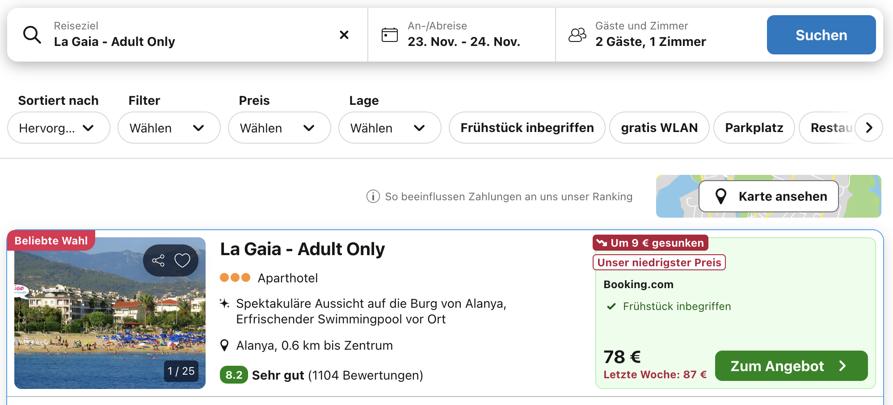This screenshot has width=893, height=405.
Task: Expand the Lage dropdown
Action: coord(390,128)
